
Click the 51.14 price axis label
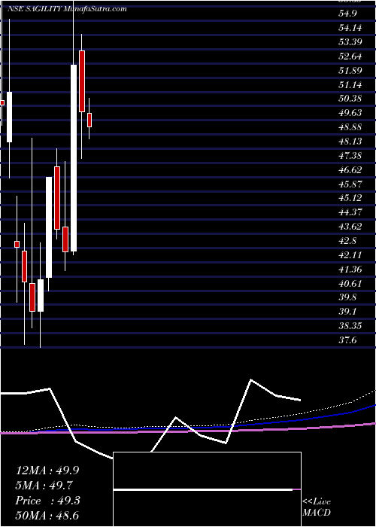[350, 84]
